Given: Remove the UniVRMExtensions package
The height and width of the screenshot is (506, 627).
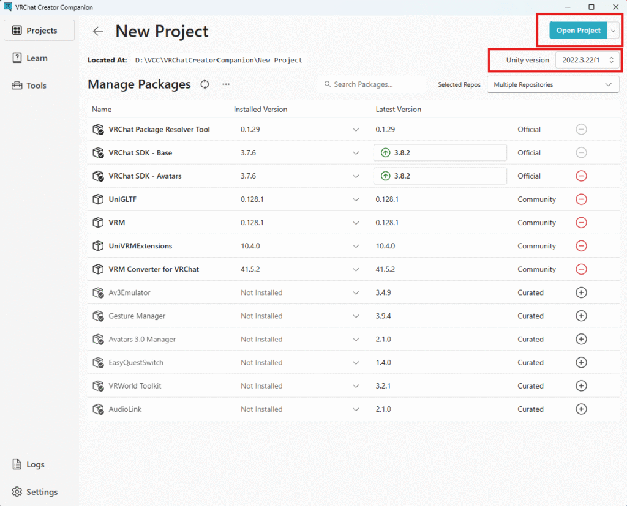Looking at the screenshot, I should 581,246.
